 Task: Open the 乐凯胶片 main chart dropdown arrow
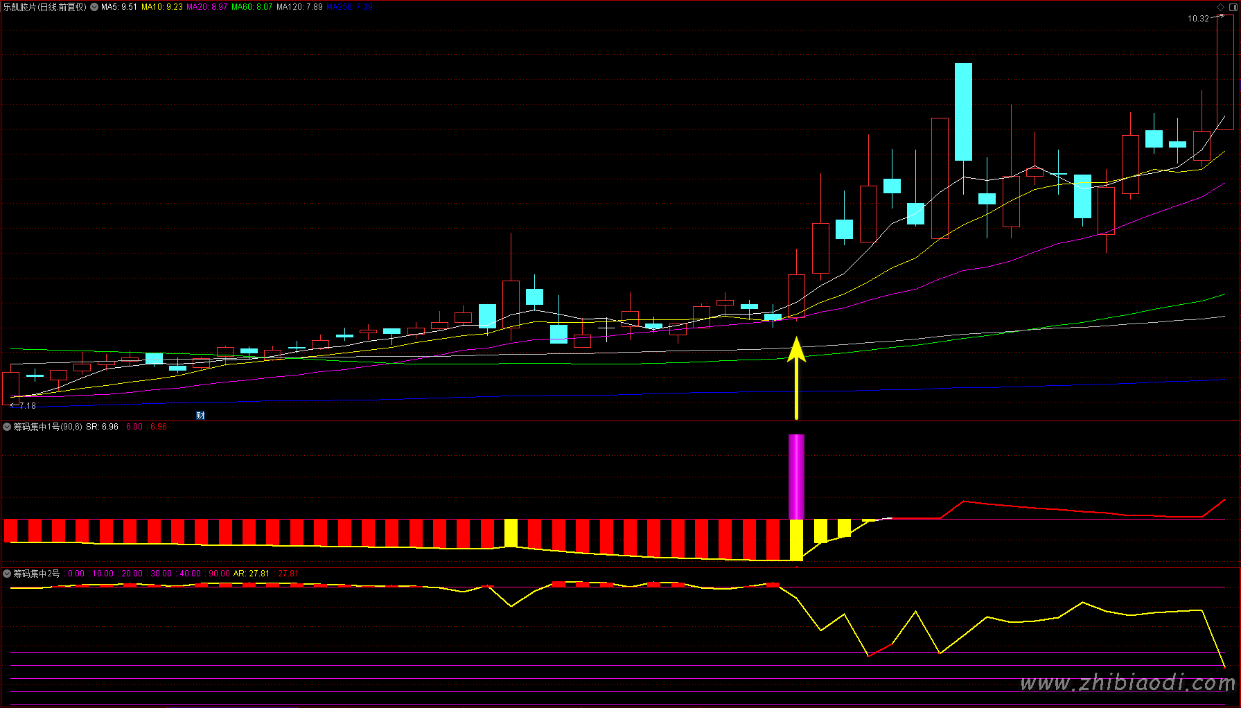coord(94,7)
